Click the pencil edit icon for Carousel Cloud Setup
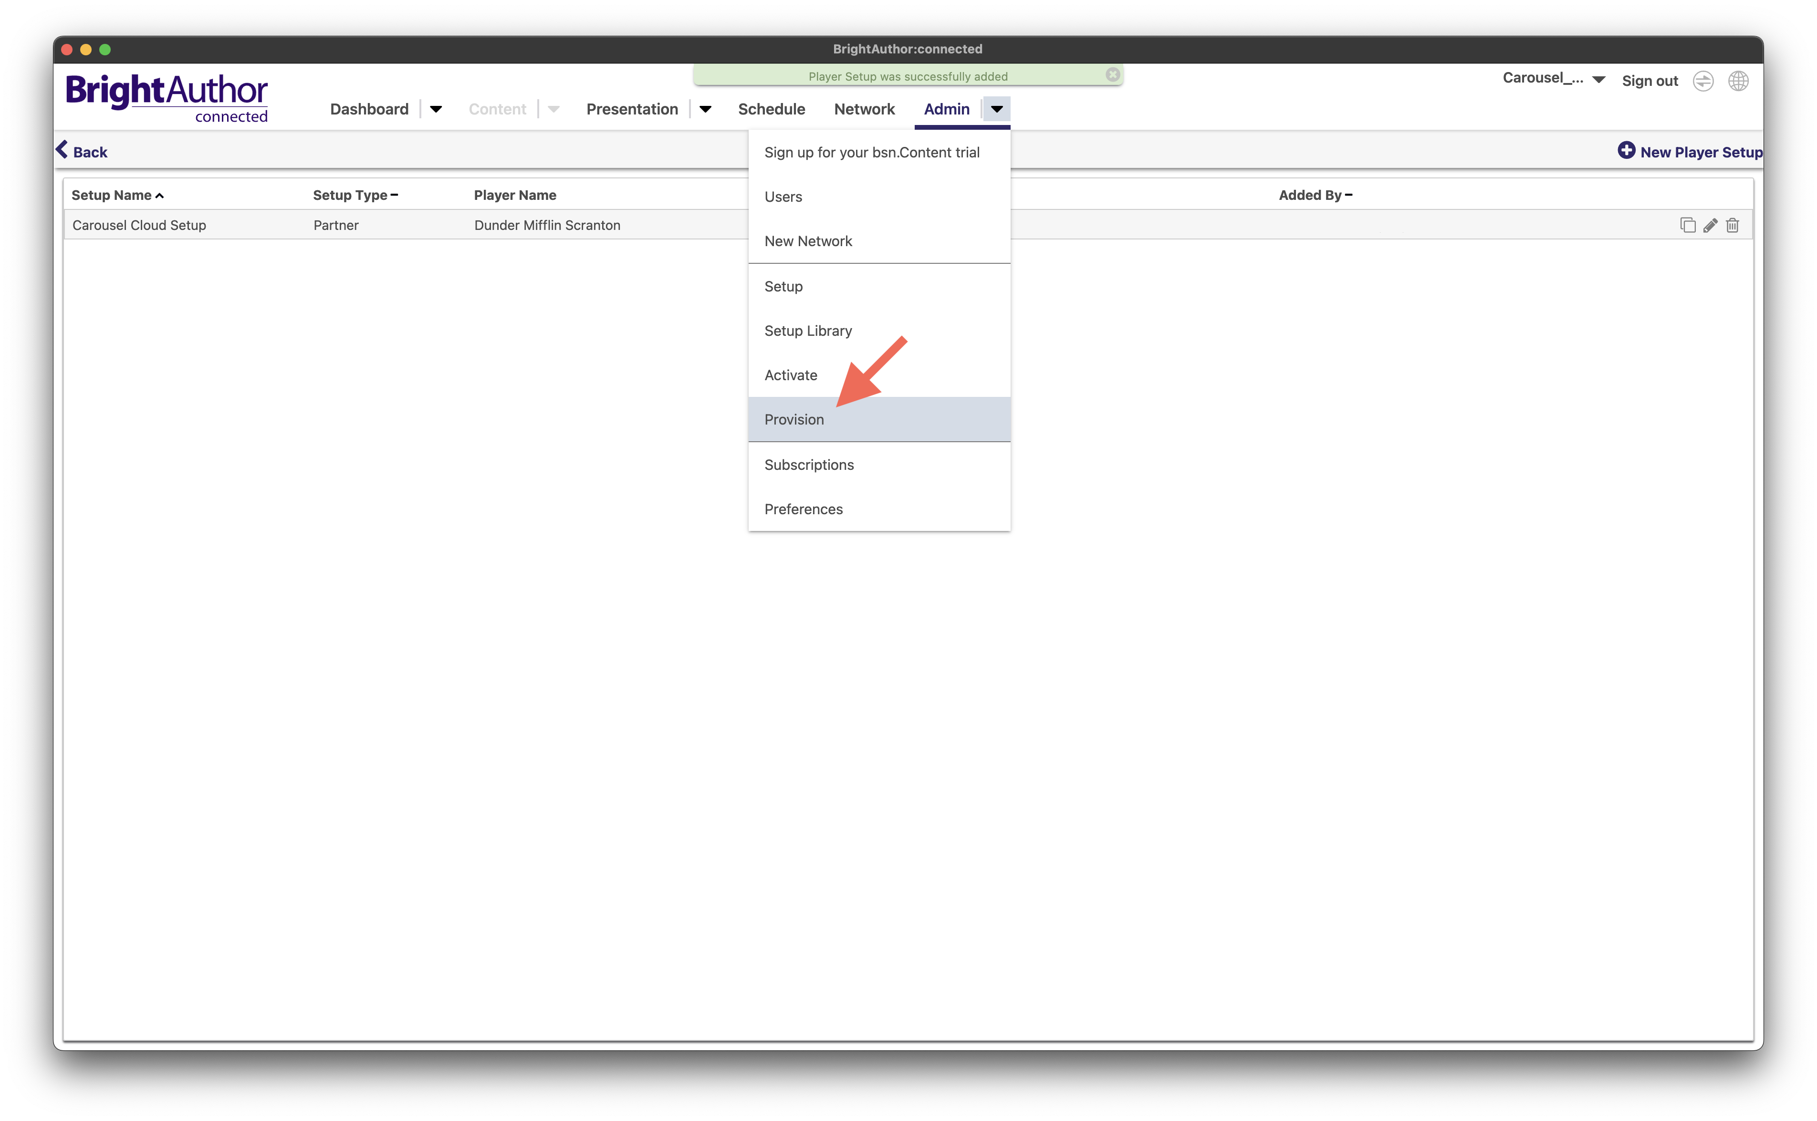This screenshot has height=1121, width=1817. tap(1710, 225)
